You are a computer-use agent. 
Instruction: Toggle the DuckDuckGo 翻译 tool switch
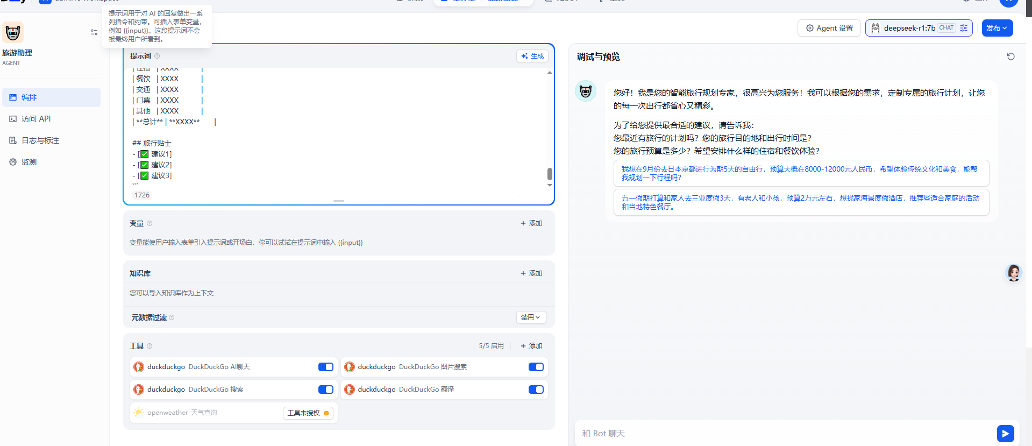click(x=536, y=390)
